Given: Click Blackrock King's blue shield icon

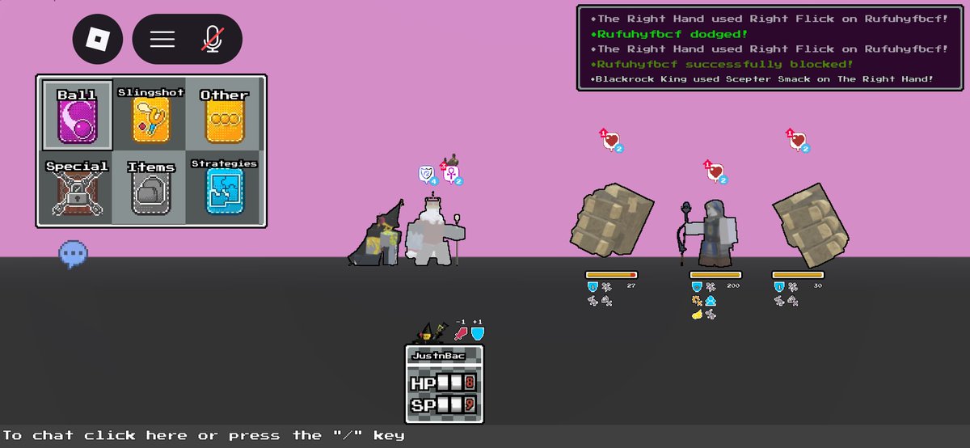Looking at the screenshot, I should (x=697, y=286).
